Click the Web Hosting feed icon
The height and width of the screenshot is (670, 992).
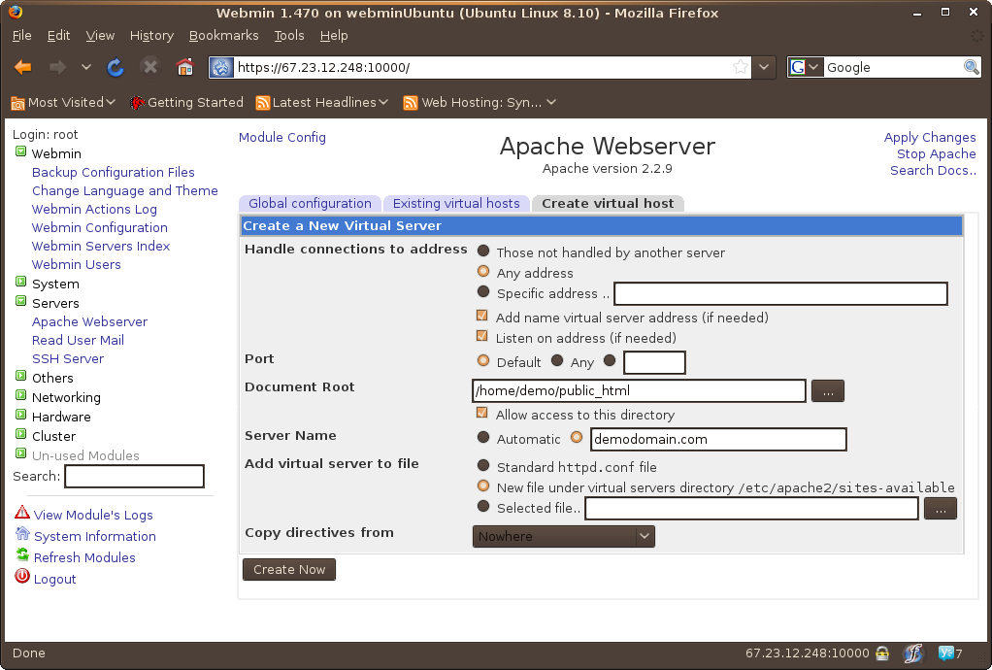click(x=411, y=103)
